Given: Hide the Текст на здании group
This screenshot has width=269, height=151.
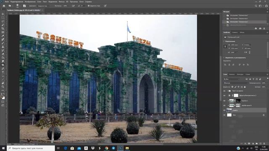Looking at the screenshot, I should (x=224, y=91).
